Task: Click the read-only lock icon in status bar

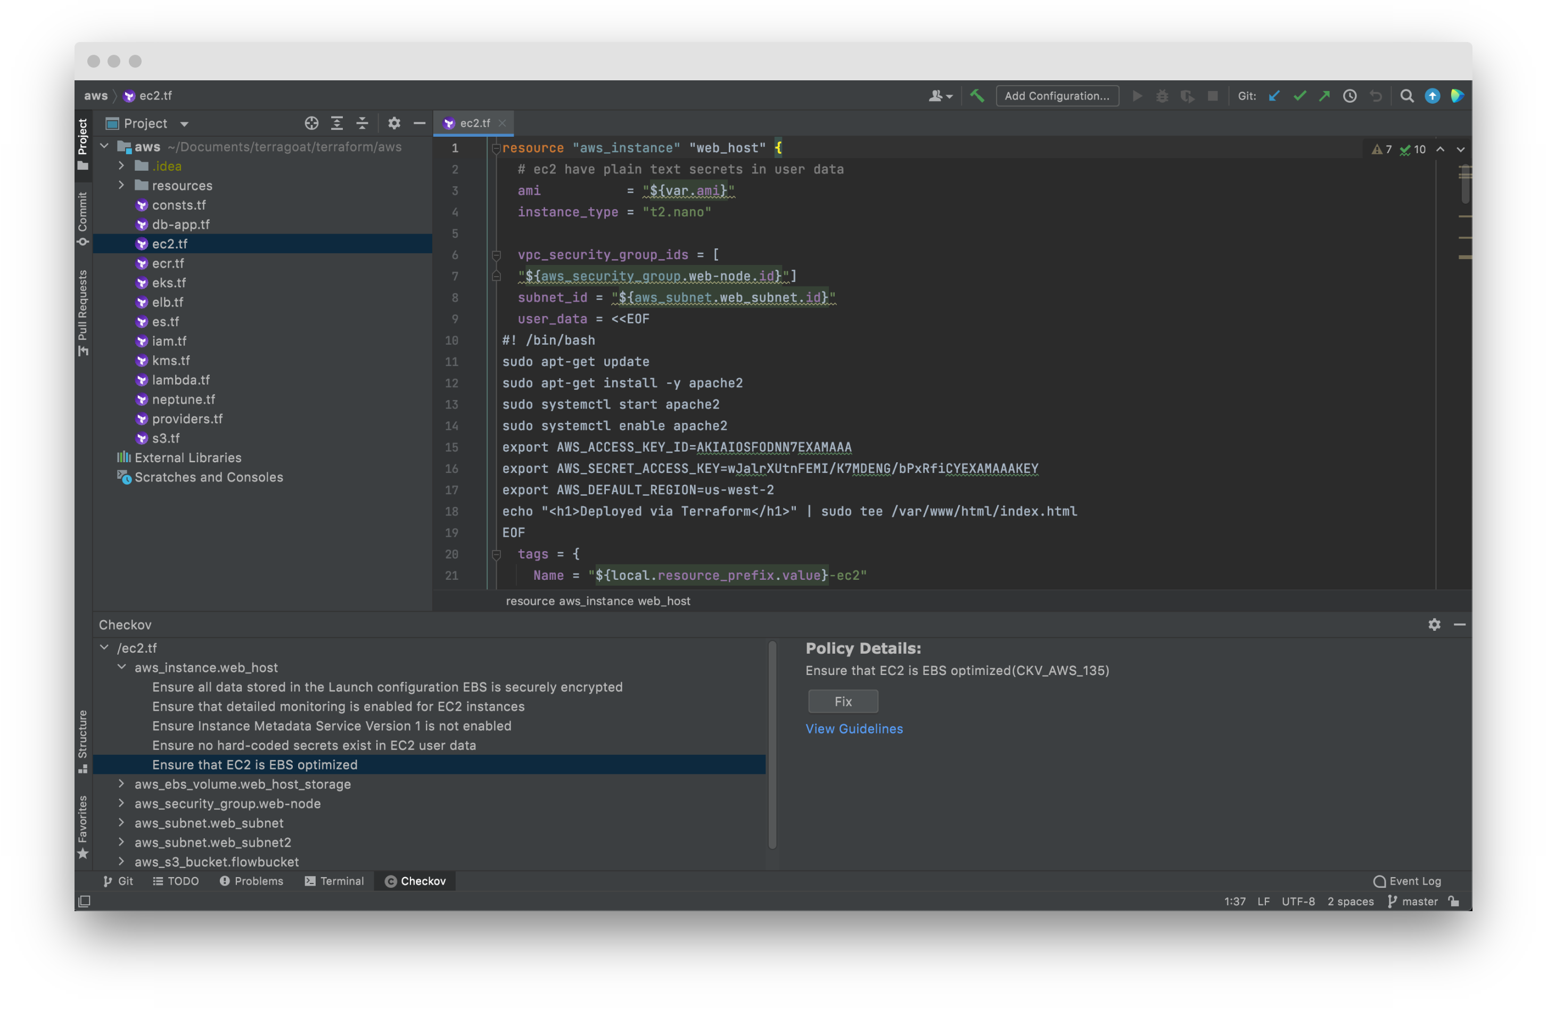Action: pyautogui.click(x=1454, y=901)
